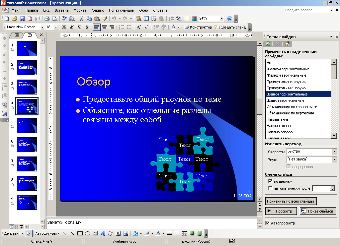
Task: Apply underline with Ч button
Action: (79, 27)
